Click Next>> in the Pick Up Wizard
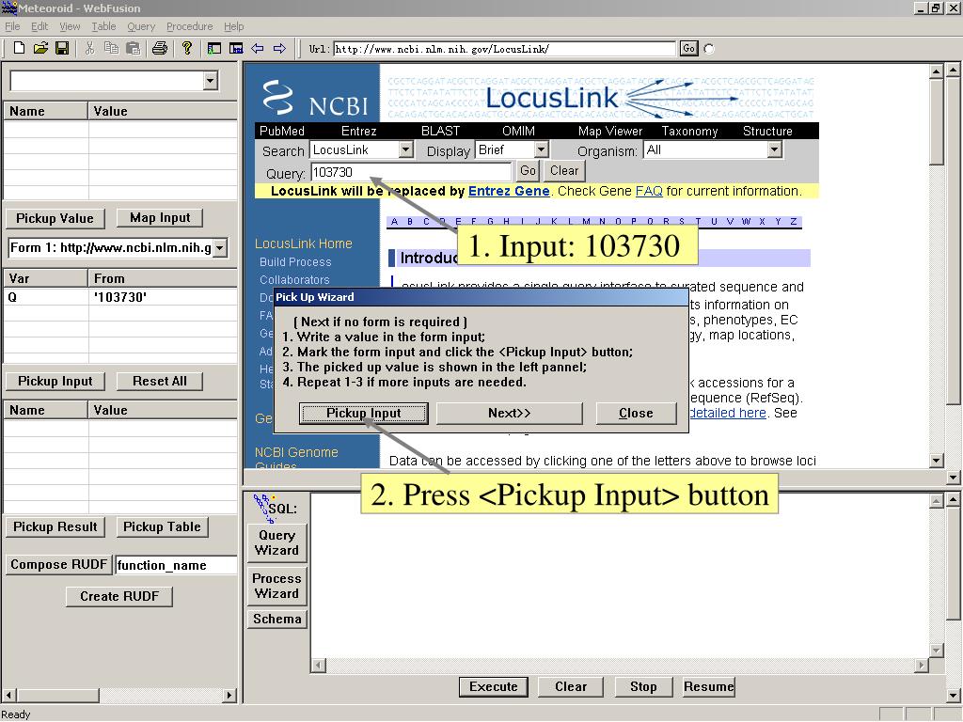The image size is (963, 722). pyautogui.click(x=509, y=414)
